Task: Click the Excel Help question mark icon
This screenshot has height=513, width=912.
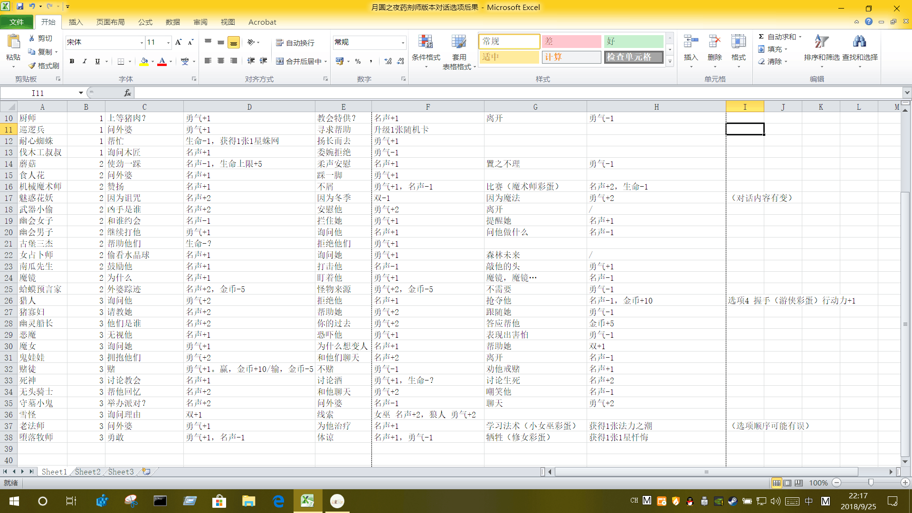Action: [869, 21]
